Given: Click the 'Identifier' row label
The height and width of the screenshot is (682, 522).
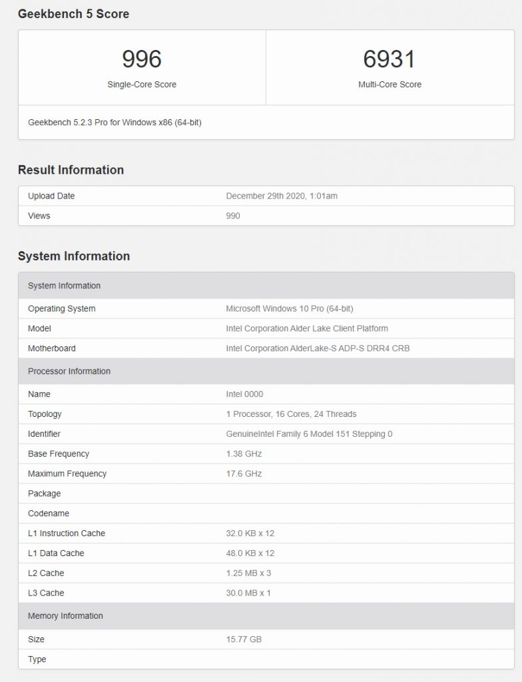Looking at the screenshot, I should coord(45,434).
